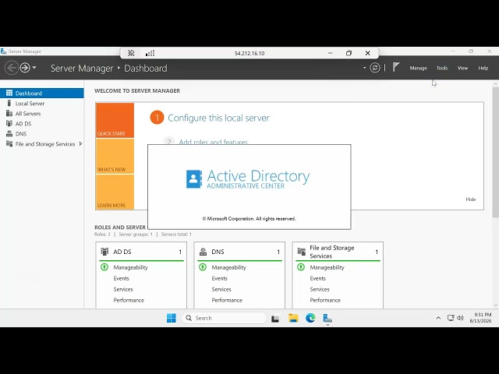Open the notifications flag
Screen dimensions: 499x374
tap(395, 67)
